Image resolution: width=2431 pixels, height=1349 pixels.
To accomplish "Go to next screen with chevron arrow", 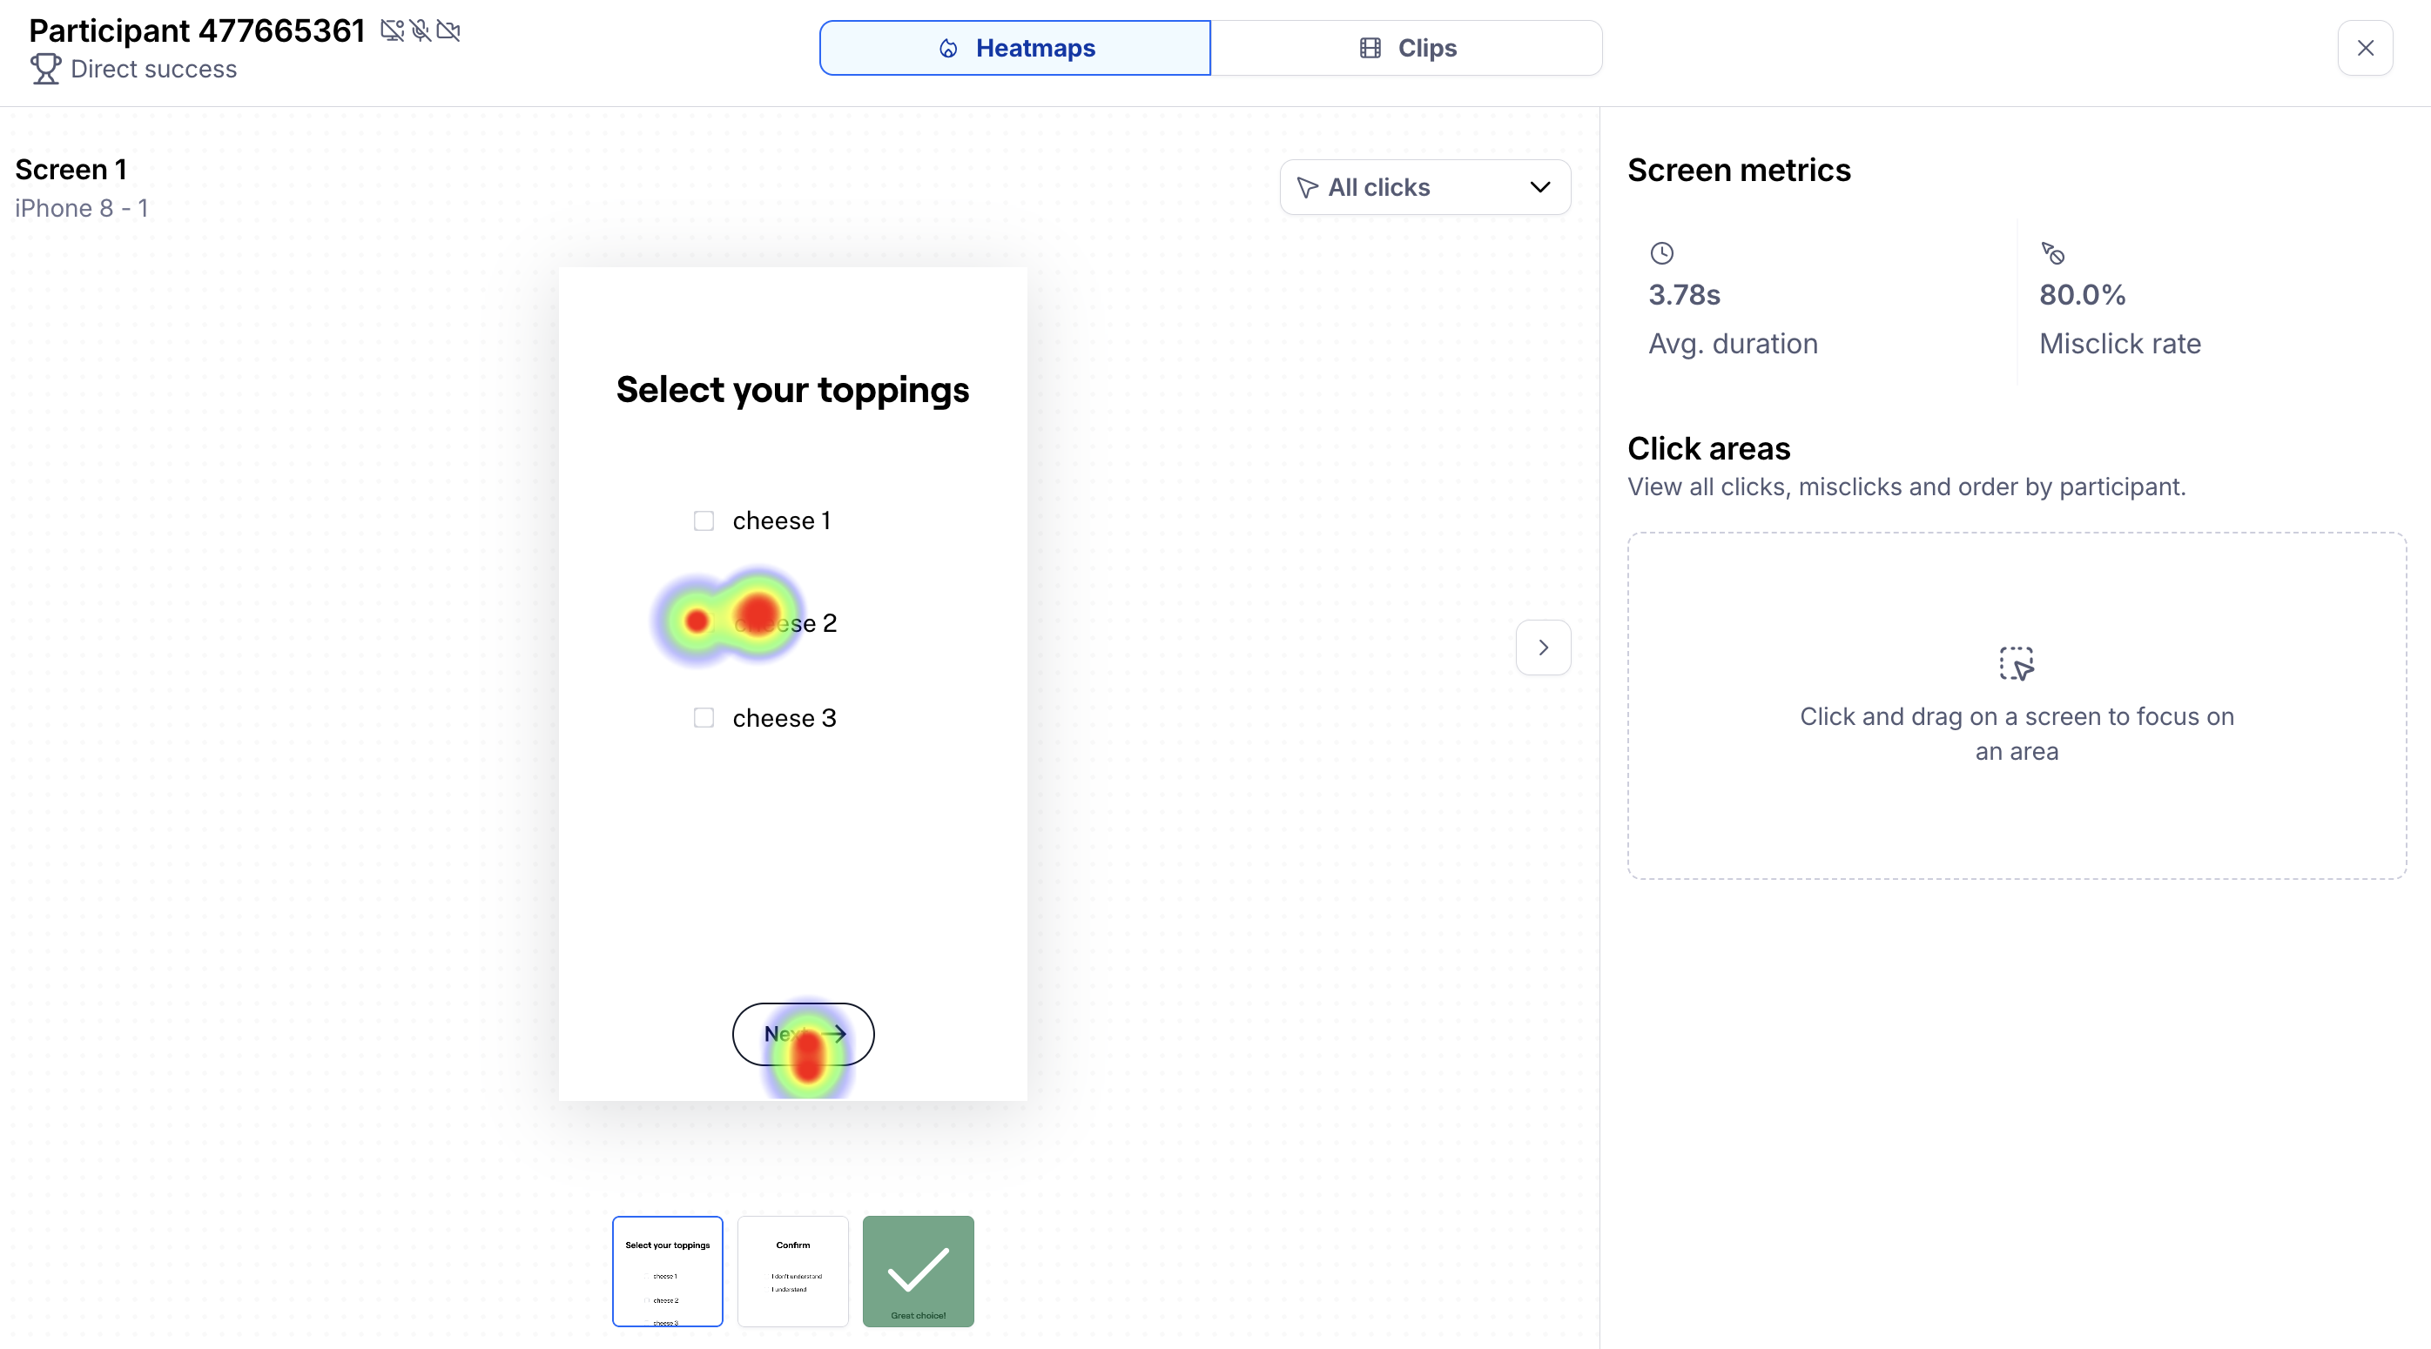I will pyautogui.click(x=1543, y=648).
